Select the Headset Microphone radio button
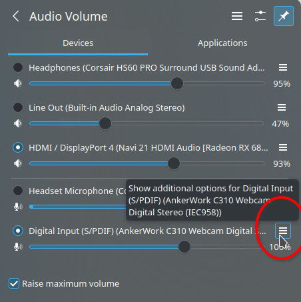301x302 pixels. (x=18, y=191)
